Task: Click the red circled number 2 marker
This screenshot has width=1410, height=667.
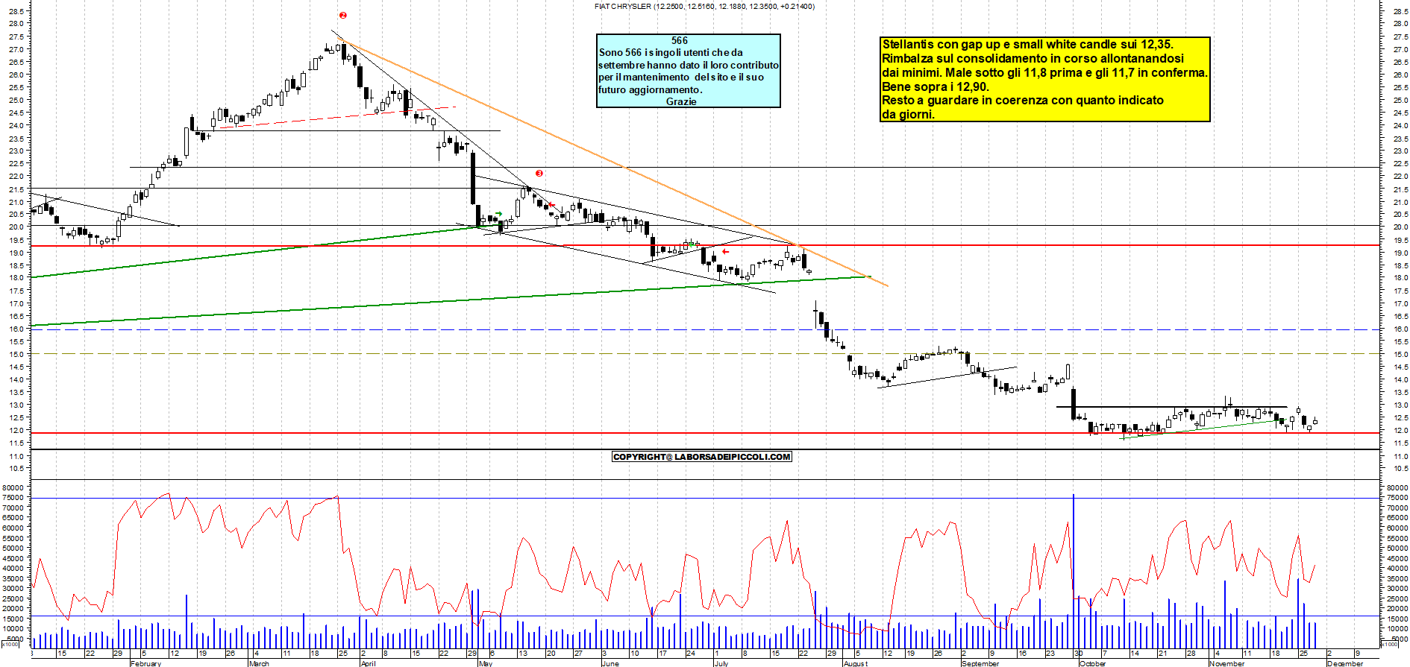Action: [343, 16]
